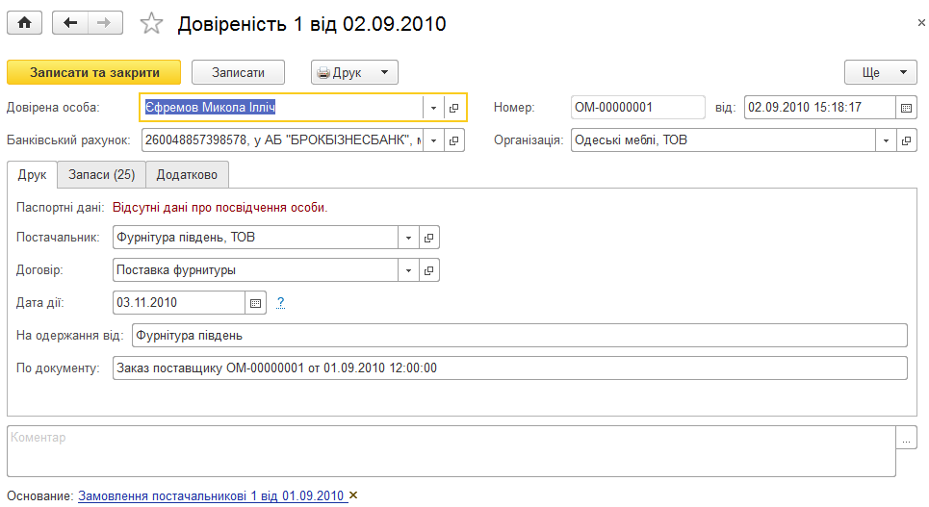Image resolution: width=929 pixels, height=507 pixels.
Task: Click the На одержання від field
Action: 520,335
